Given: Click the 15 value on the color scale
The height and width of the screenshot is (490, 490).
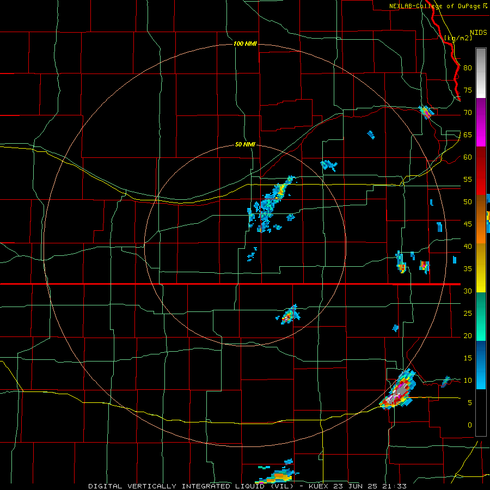Looking at the screenshot, I should pyautogui.click(x=468, y=358).
